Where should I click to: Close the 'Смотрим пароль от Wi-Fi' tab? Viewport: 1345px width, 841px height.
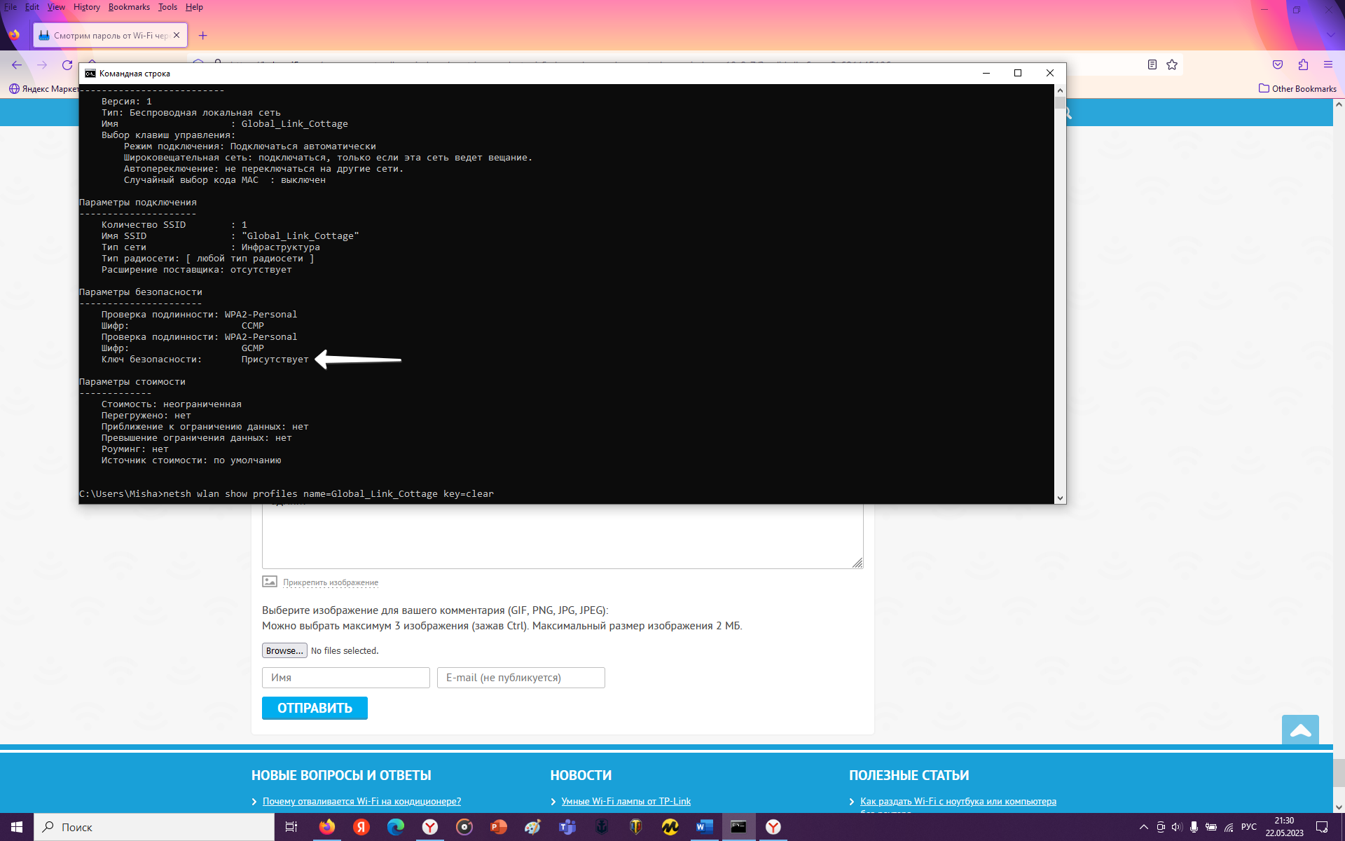click(177, 35)
